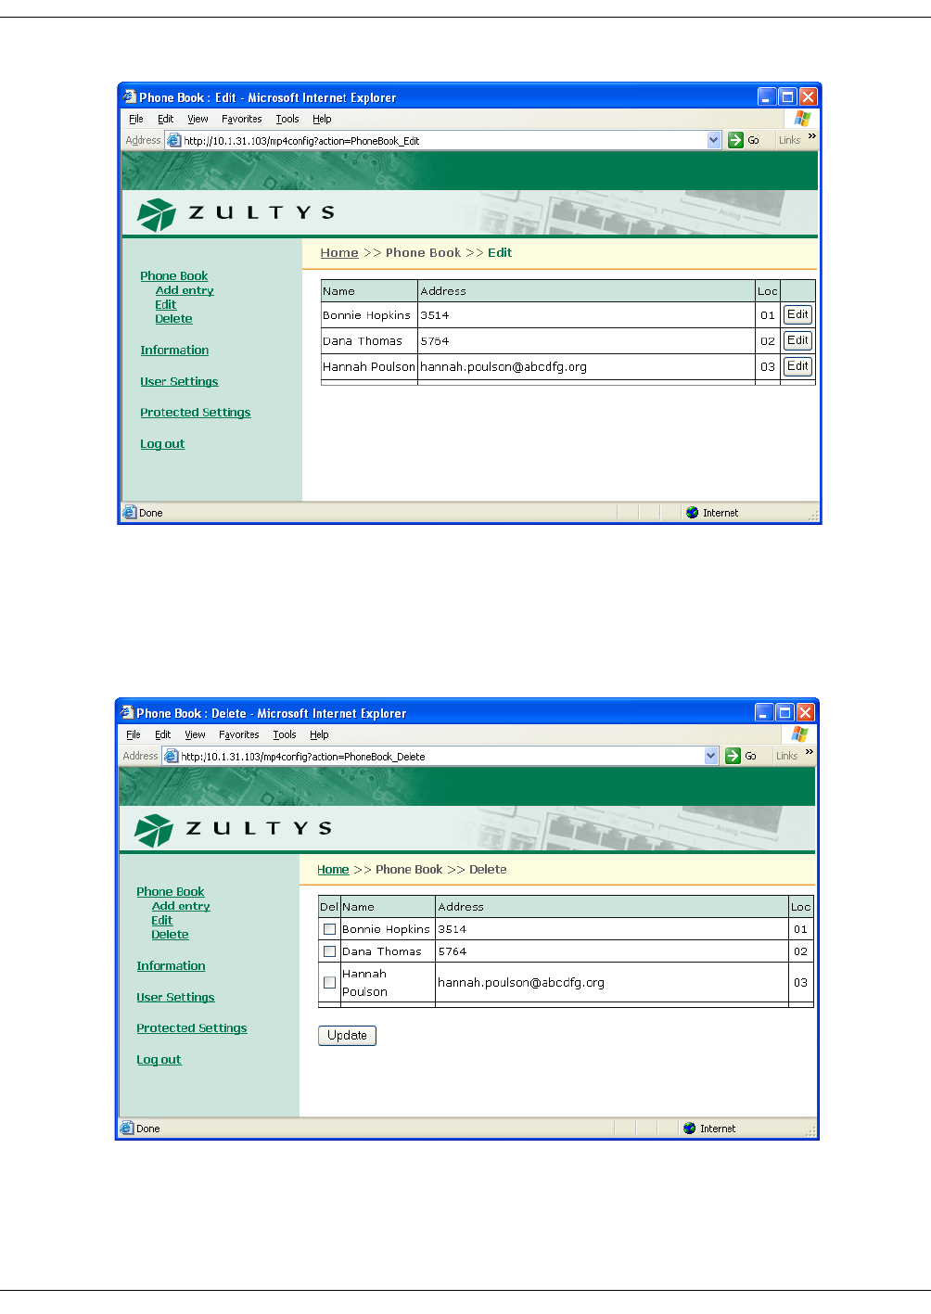Click Internet zone globe icon in Edit window
Screen dimensions: 931x1314
pyautogui.click(x=692, y=513)
